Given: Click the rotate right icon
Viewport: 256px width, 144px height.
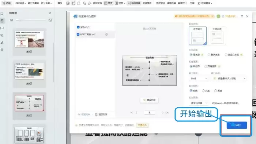Looking at the screenshot, I should click(x=90, y=3).
